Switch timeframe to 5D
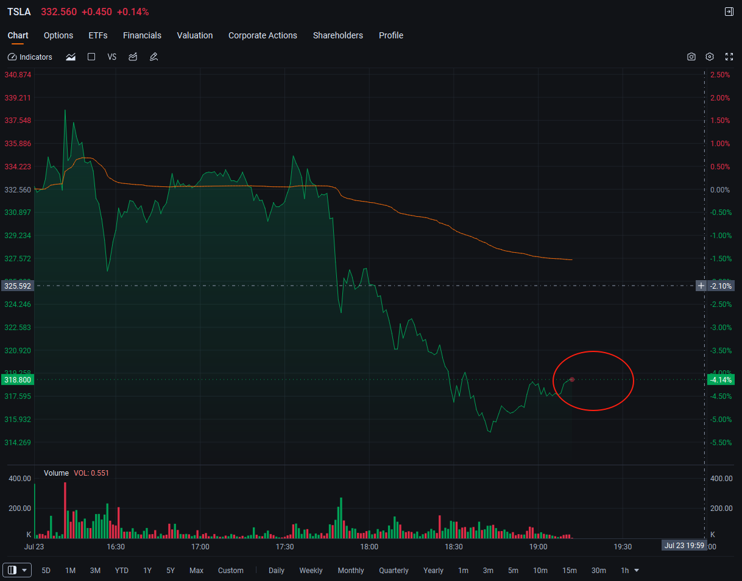Screen dimensions: 742x581 pyautogui.click(x=46, y=571)
